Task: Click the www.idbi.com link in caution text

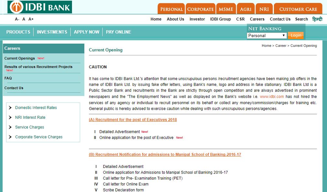Action: pos(272,97)
